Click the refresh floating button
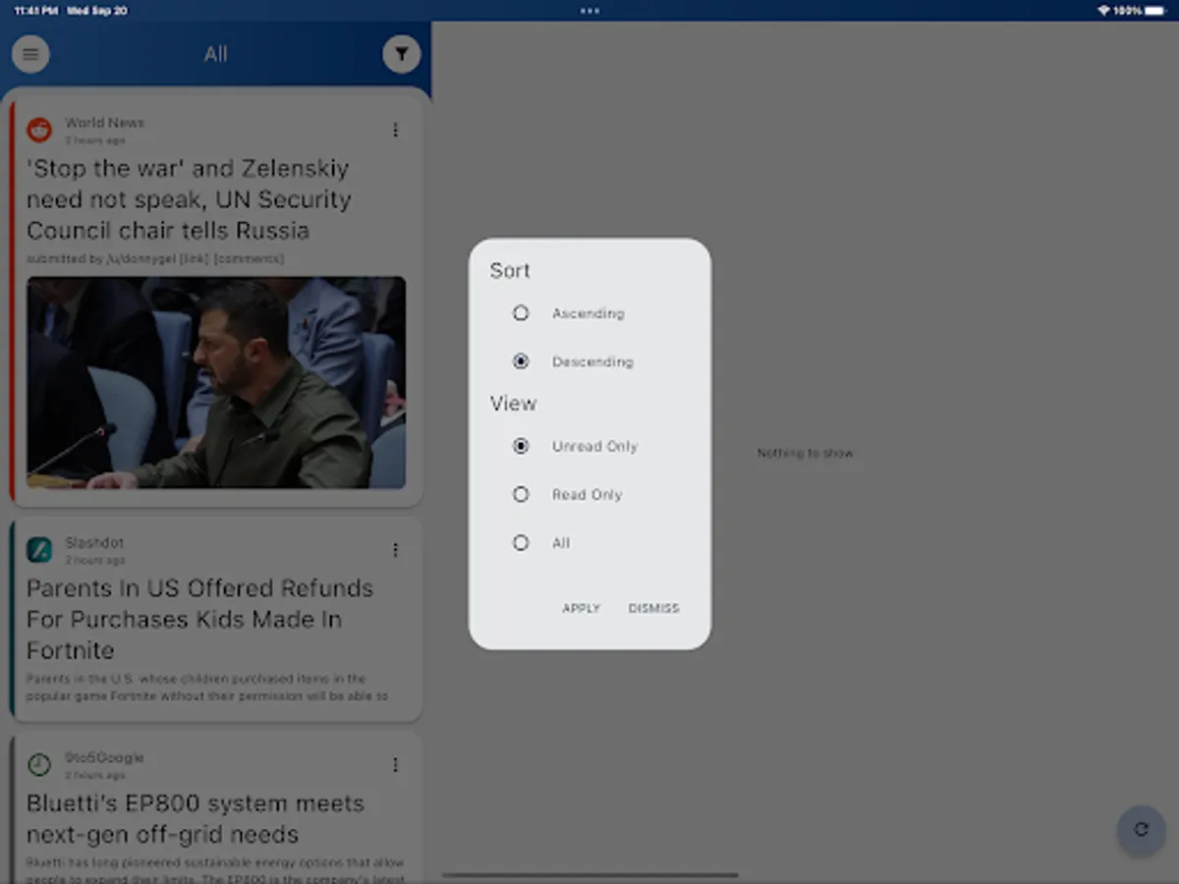 pos(1141,829)
